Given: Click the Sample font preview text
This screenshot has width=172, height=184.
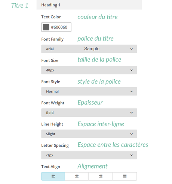Looking at the screenshot, I should [92, 49].
